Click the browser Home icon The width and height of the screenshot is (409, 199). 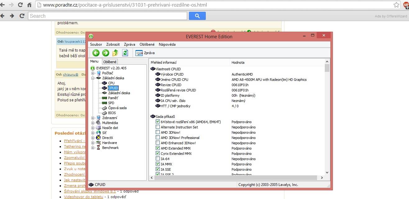coord(30,5)
